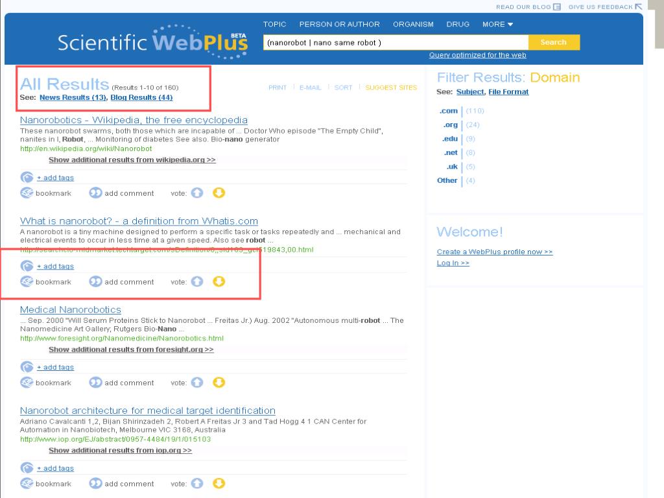Open the Medical Nanorobotics result title
Viewport: 664px width, 498px height.
click(x=70, y=309)
